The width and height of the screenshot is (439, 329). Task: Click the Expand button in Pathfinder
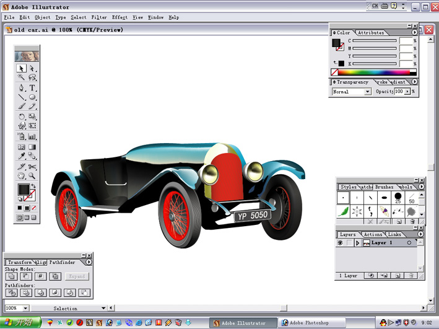click(77, 276)
